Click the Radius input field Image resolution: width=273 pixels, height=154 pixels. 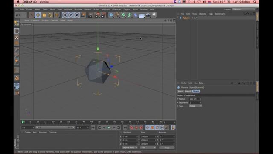(194, 99)
